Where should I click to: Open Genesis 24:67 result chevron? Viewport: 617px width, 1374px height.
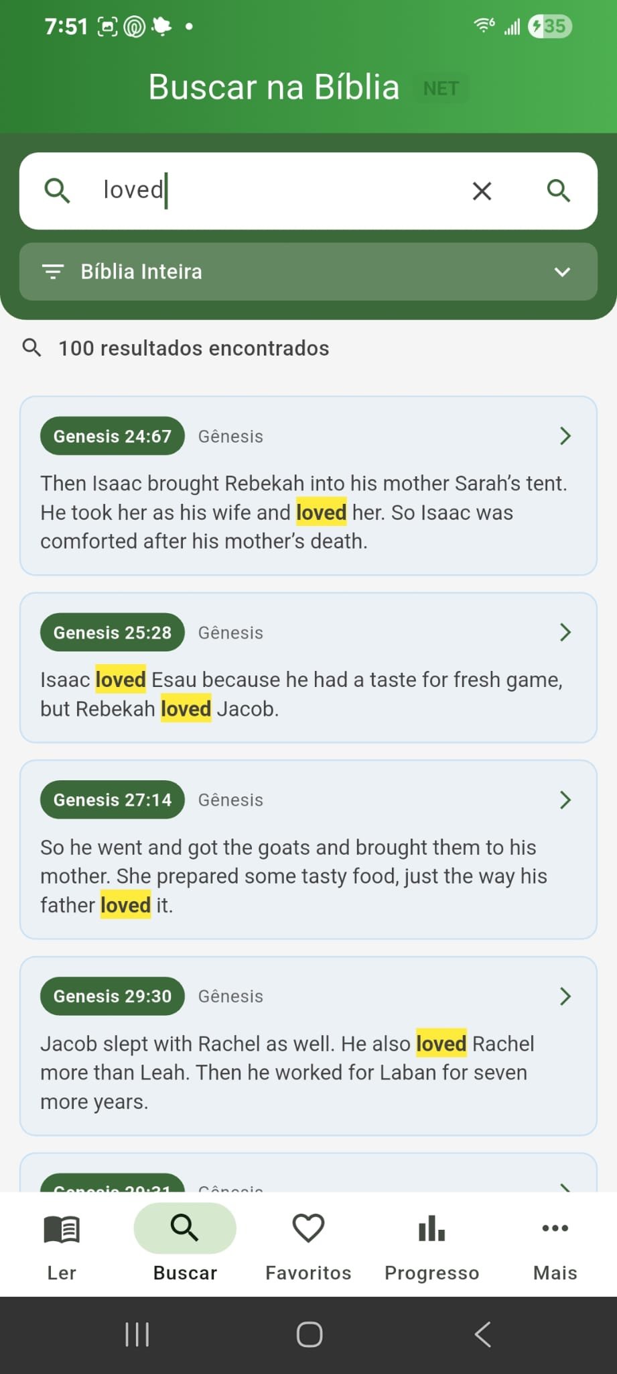(565, 436)
